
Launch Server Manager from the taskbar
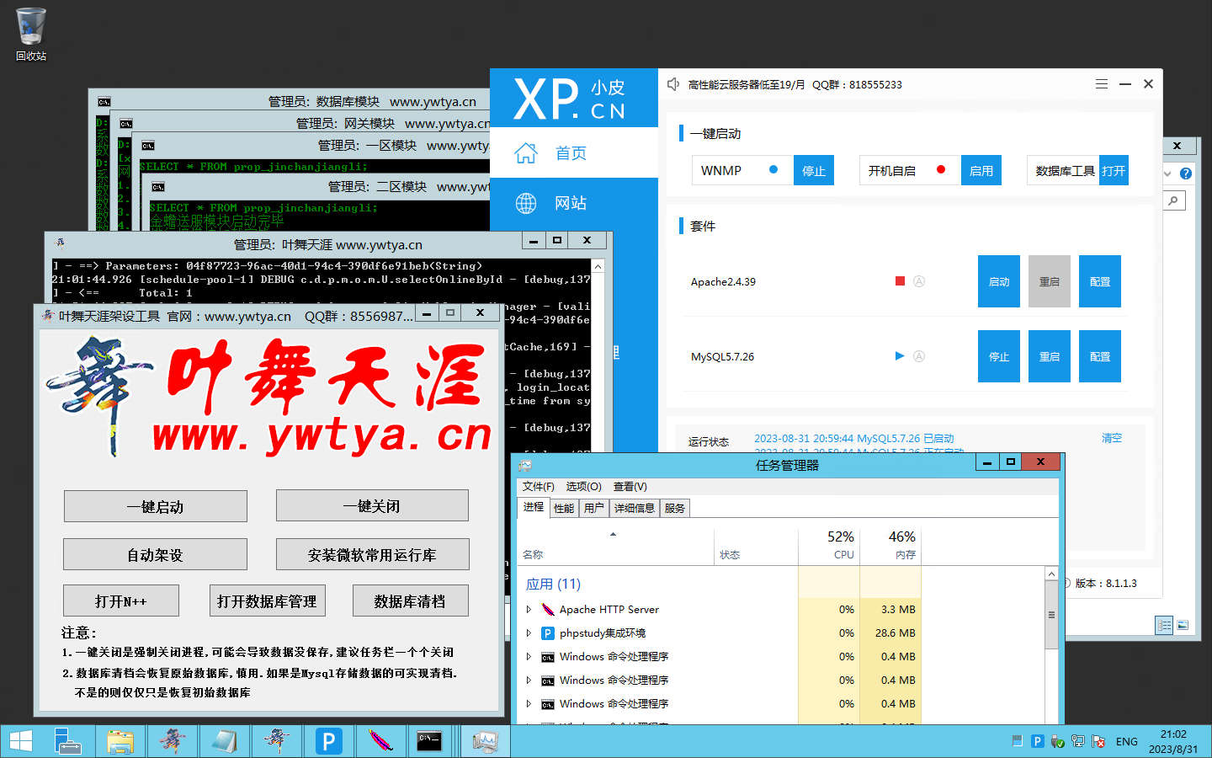click(x=68, y=741)
